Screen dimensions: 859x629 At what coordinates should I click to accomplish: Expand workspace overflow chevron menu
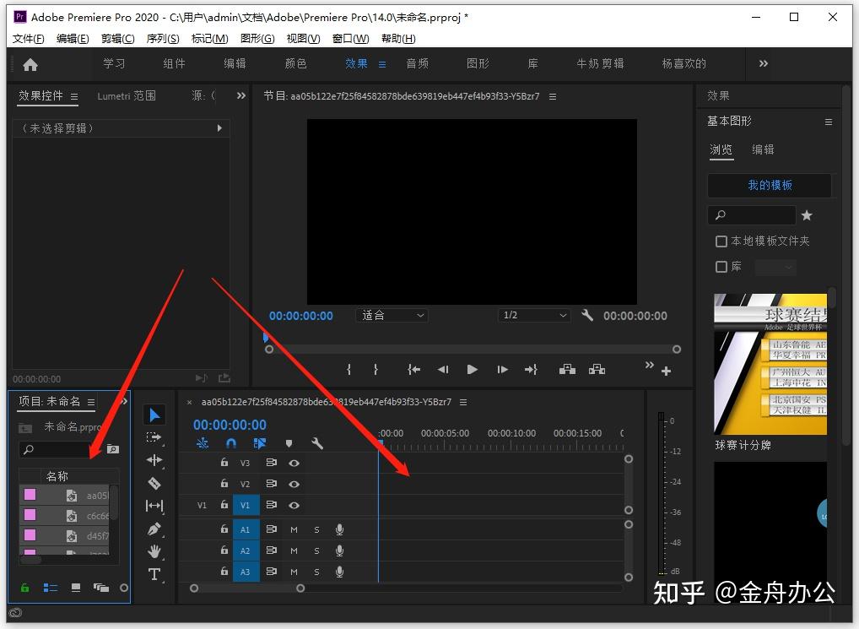pos(764,63)
